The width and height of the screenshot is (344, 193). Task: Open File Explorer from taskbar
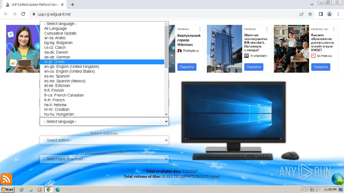tap(30, 190)
